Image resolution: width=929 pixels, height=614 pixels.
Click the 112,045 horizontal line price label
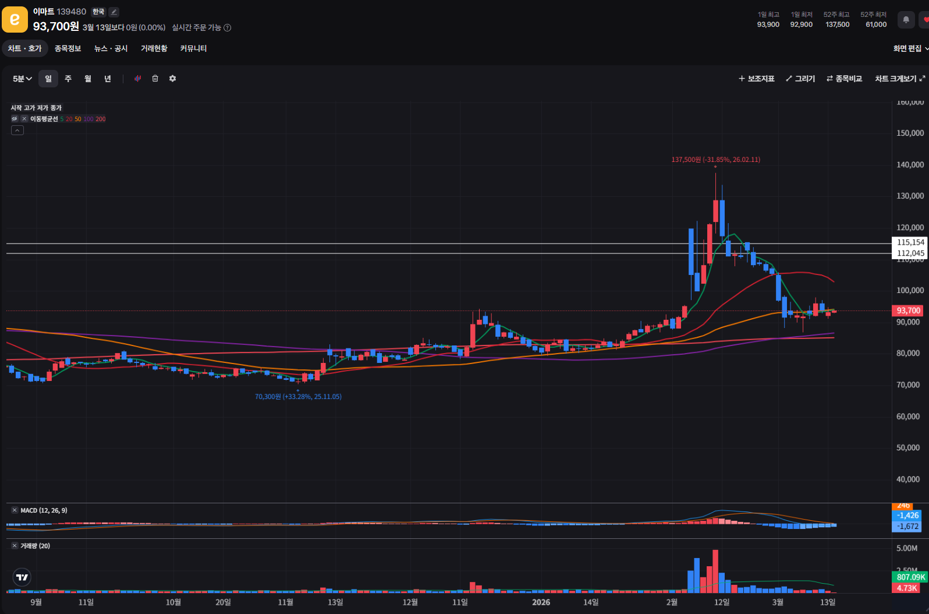910,253
